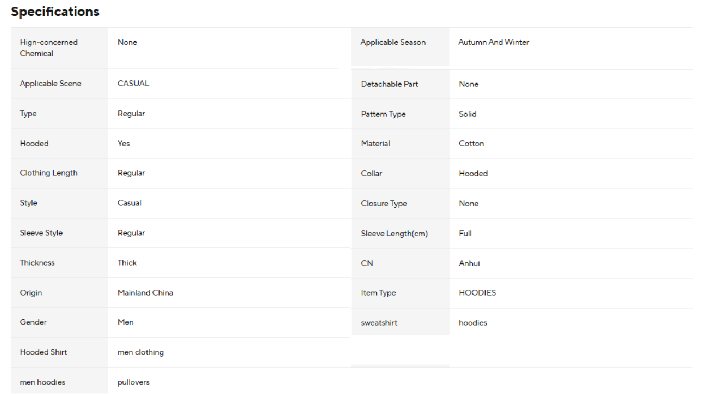
Task: Select the Full sleeve length value
Action: 465,234
